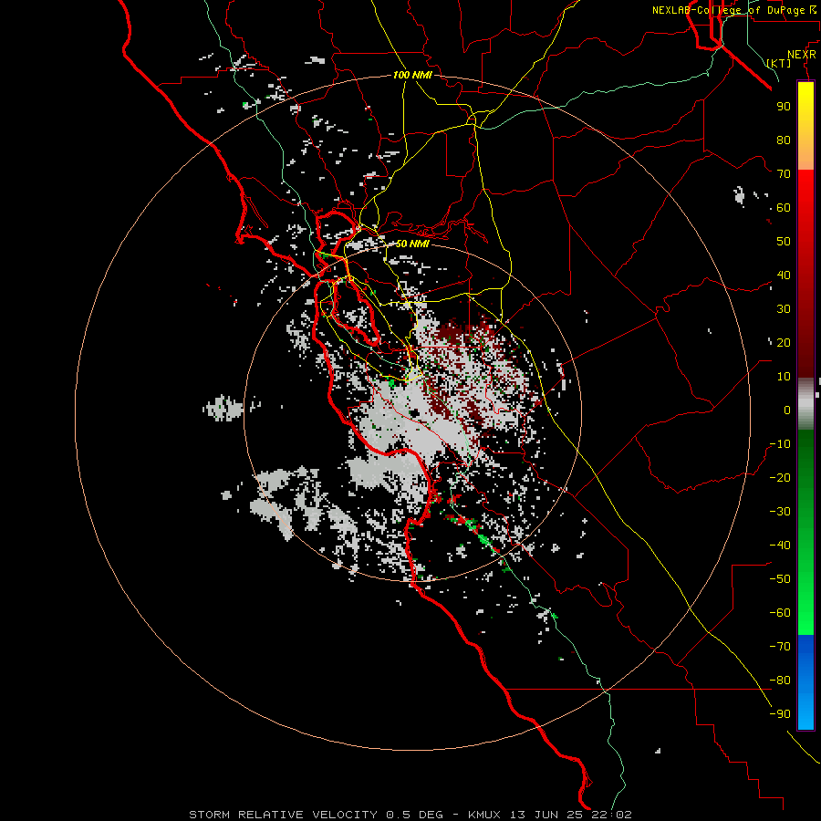The width and height of the screenshot is (821, 821).
Task: Click the [KT] units label
Action: 779,63
